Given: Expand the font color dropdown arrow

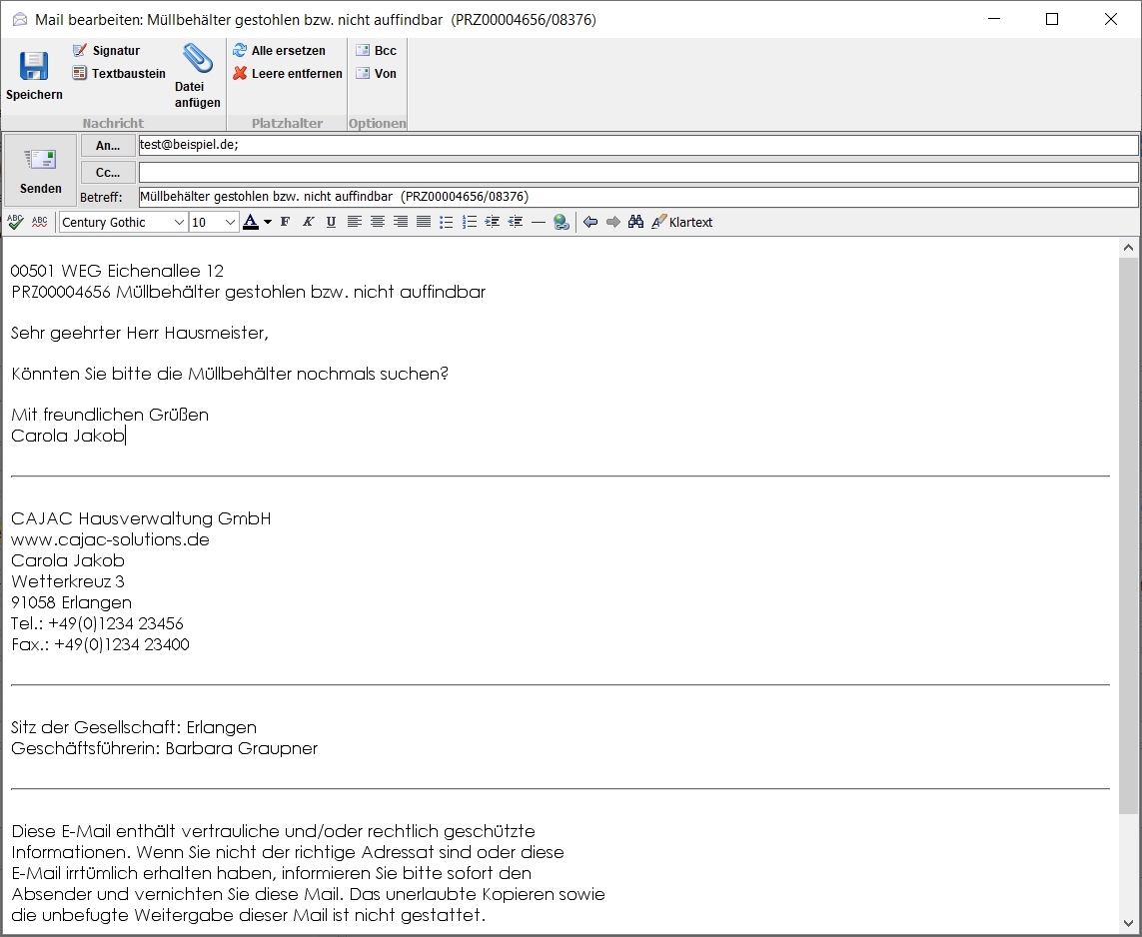Looking at the screenshot, I should (268, 222).
